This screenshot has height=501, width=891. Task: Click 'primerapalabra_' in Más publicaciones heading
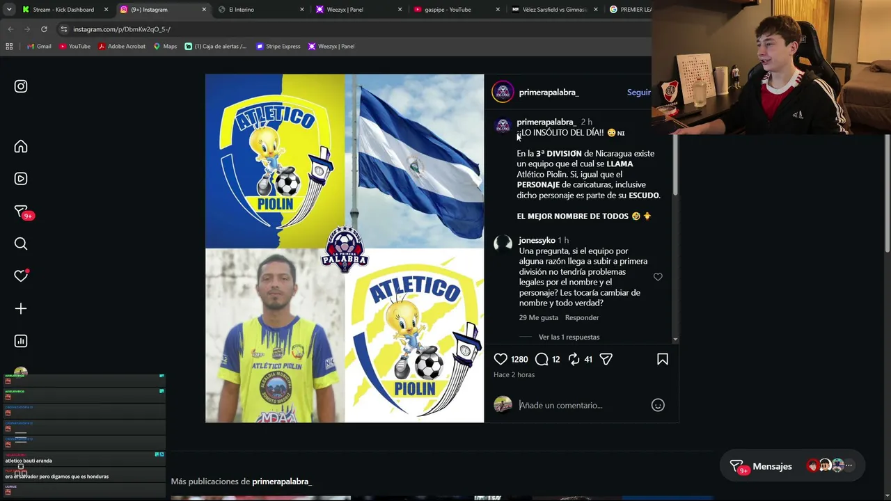pos(282,482)
